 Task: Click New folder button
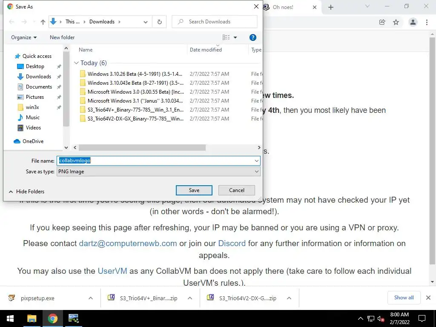[62, 37]
